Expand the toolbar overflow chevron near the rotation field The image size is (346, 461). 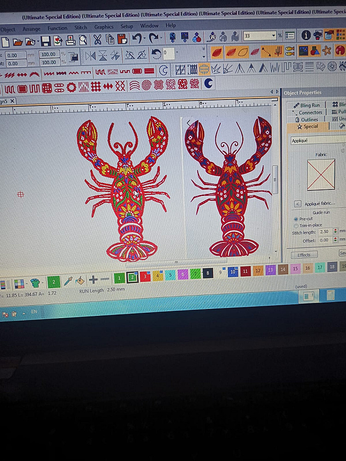pyautogui.click(x=203, y=48)
